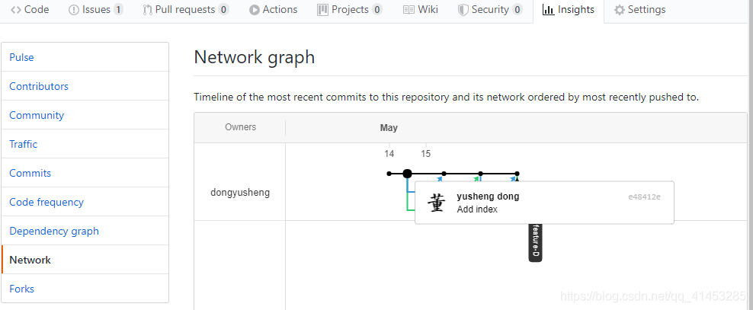The height and width of the screenshot is (310, 753).
Task: Click the large selected commit dot
Action: click(408, 174)
